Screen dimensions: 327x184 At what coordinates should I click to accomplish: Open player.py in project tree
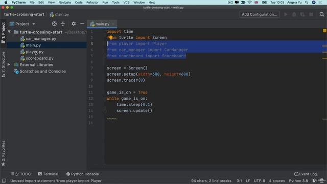point(35,52)
